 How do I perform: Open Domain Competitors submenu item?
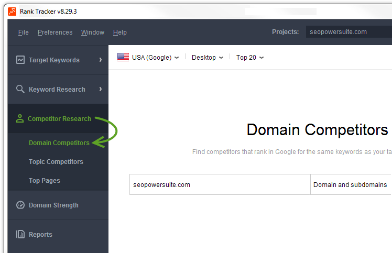pyautogui.click(x=59, y=143)
